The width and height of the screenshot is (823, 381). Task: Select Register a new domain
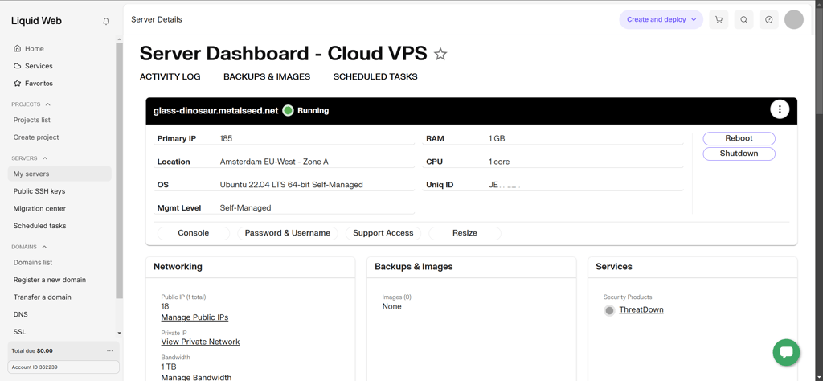pos(49,280)
